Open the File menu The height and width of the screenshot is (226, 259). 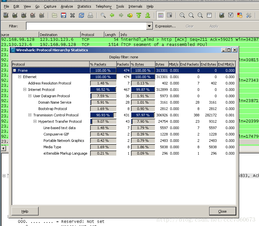[x=6, y=6]
